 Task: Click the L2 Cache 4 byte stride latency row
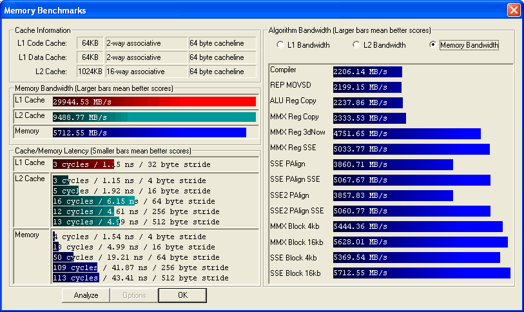[130, 180]
